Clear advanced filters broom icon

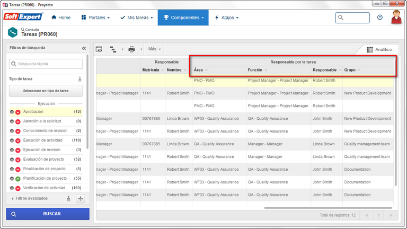68,199
